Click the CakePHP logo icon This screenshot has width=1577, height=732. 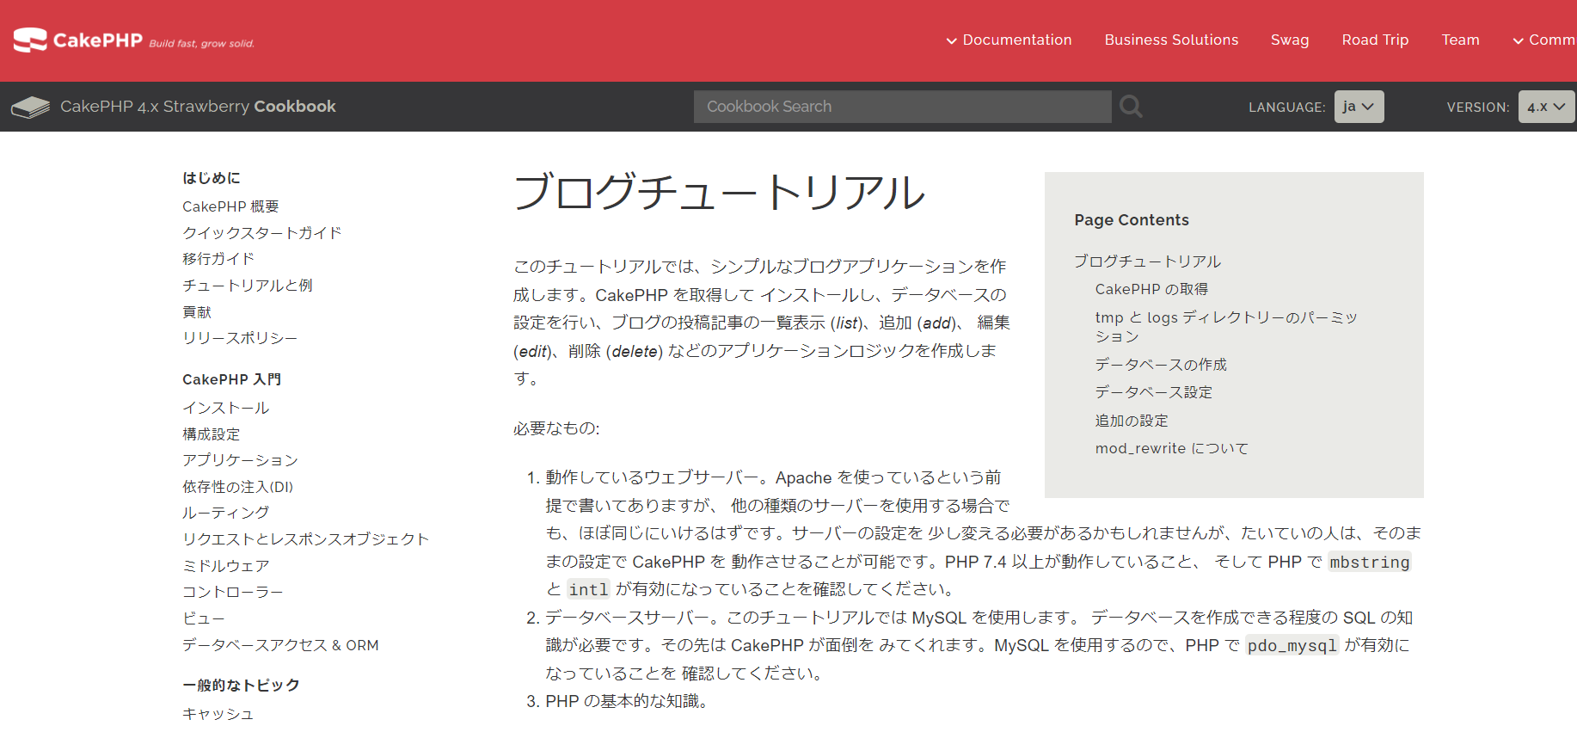(30, 40)
